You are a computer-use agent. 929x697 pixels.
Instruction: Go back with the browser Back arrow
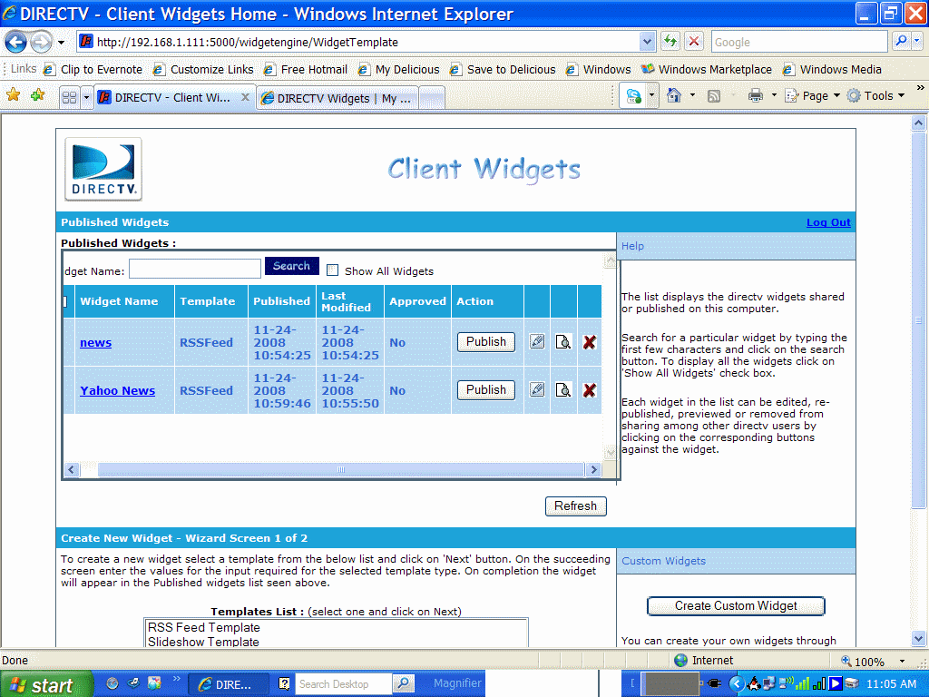click(15, 42)
